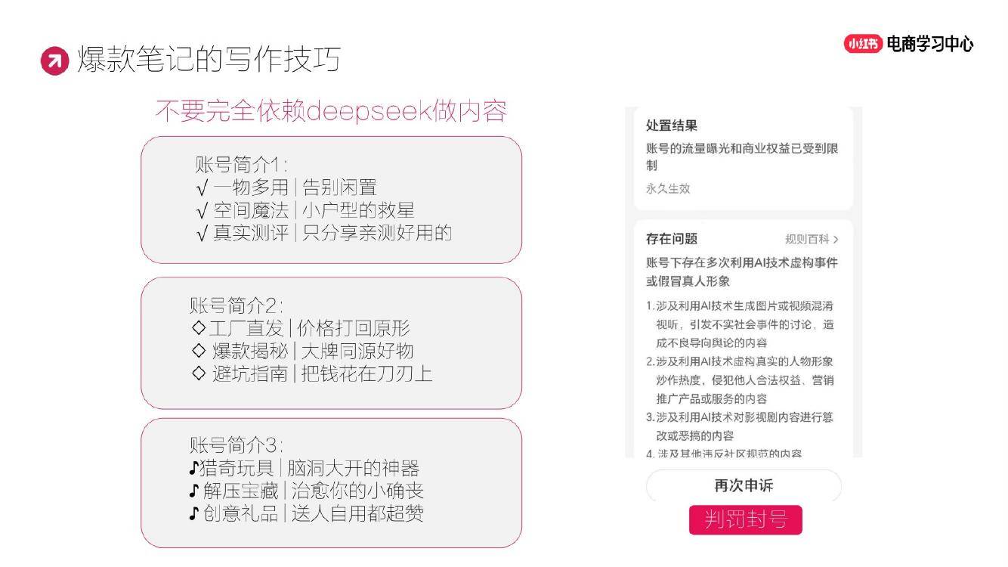The height and width of the screenshot is (567, 1008).
Task: Open the 电商学习中心 header text
Action: (930, 44)
